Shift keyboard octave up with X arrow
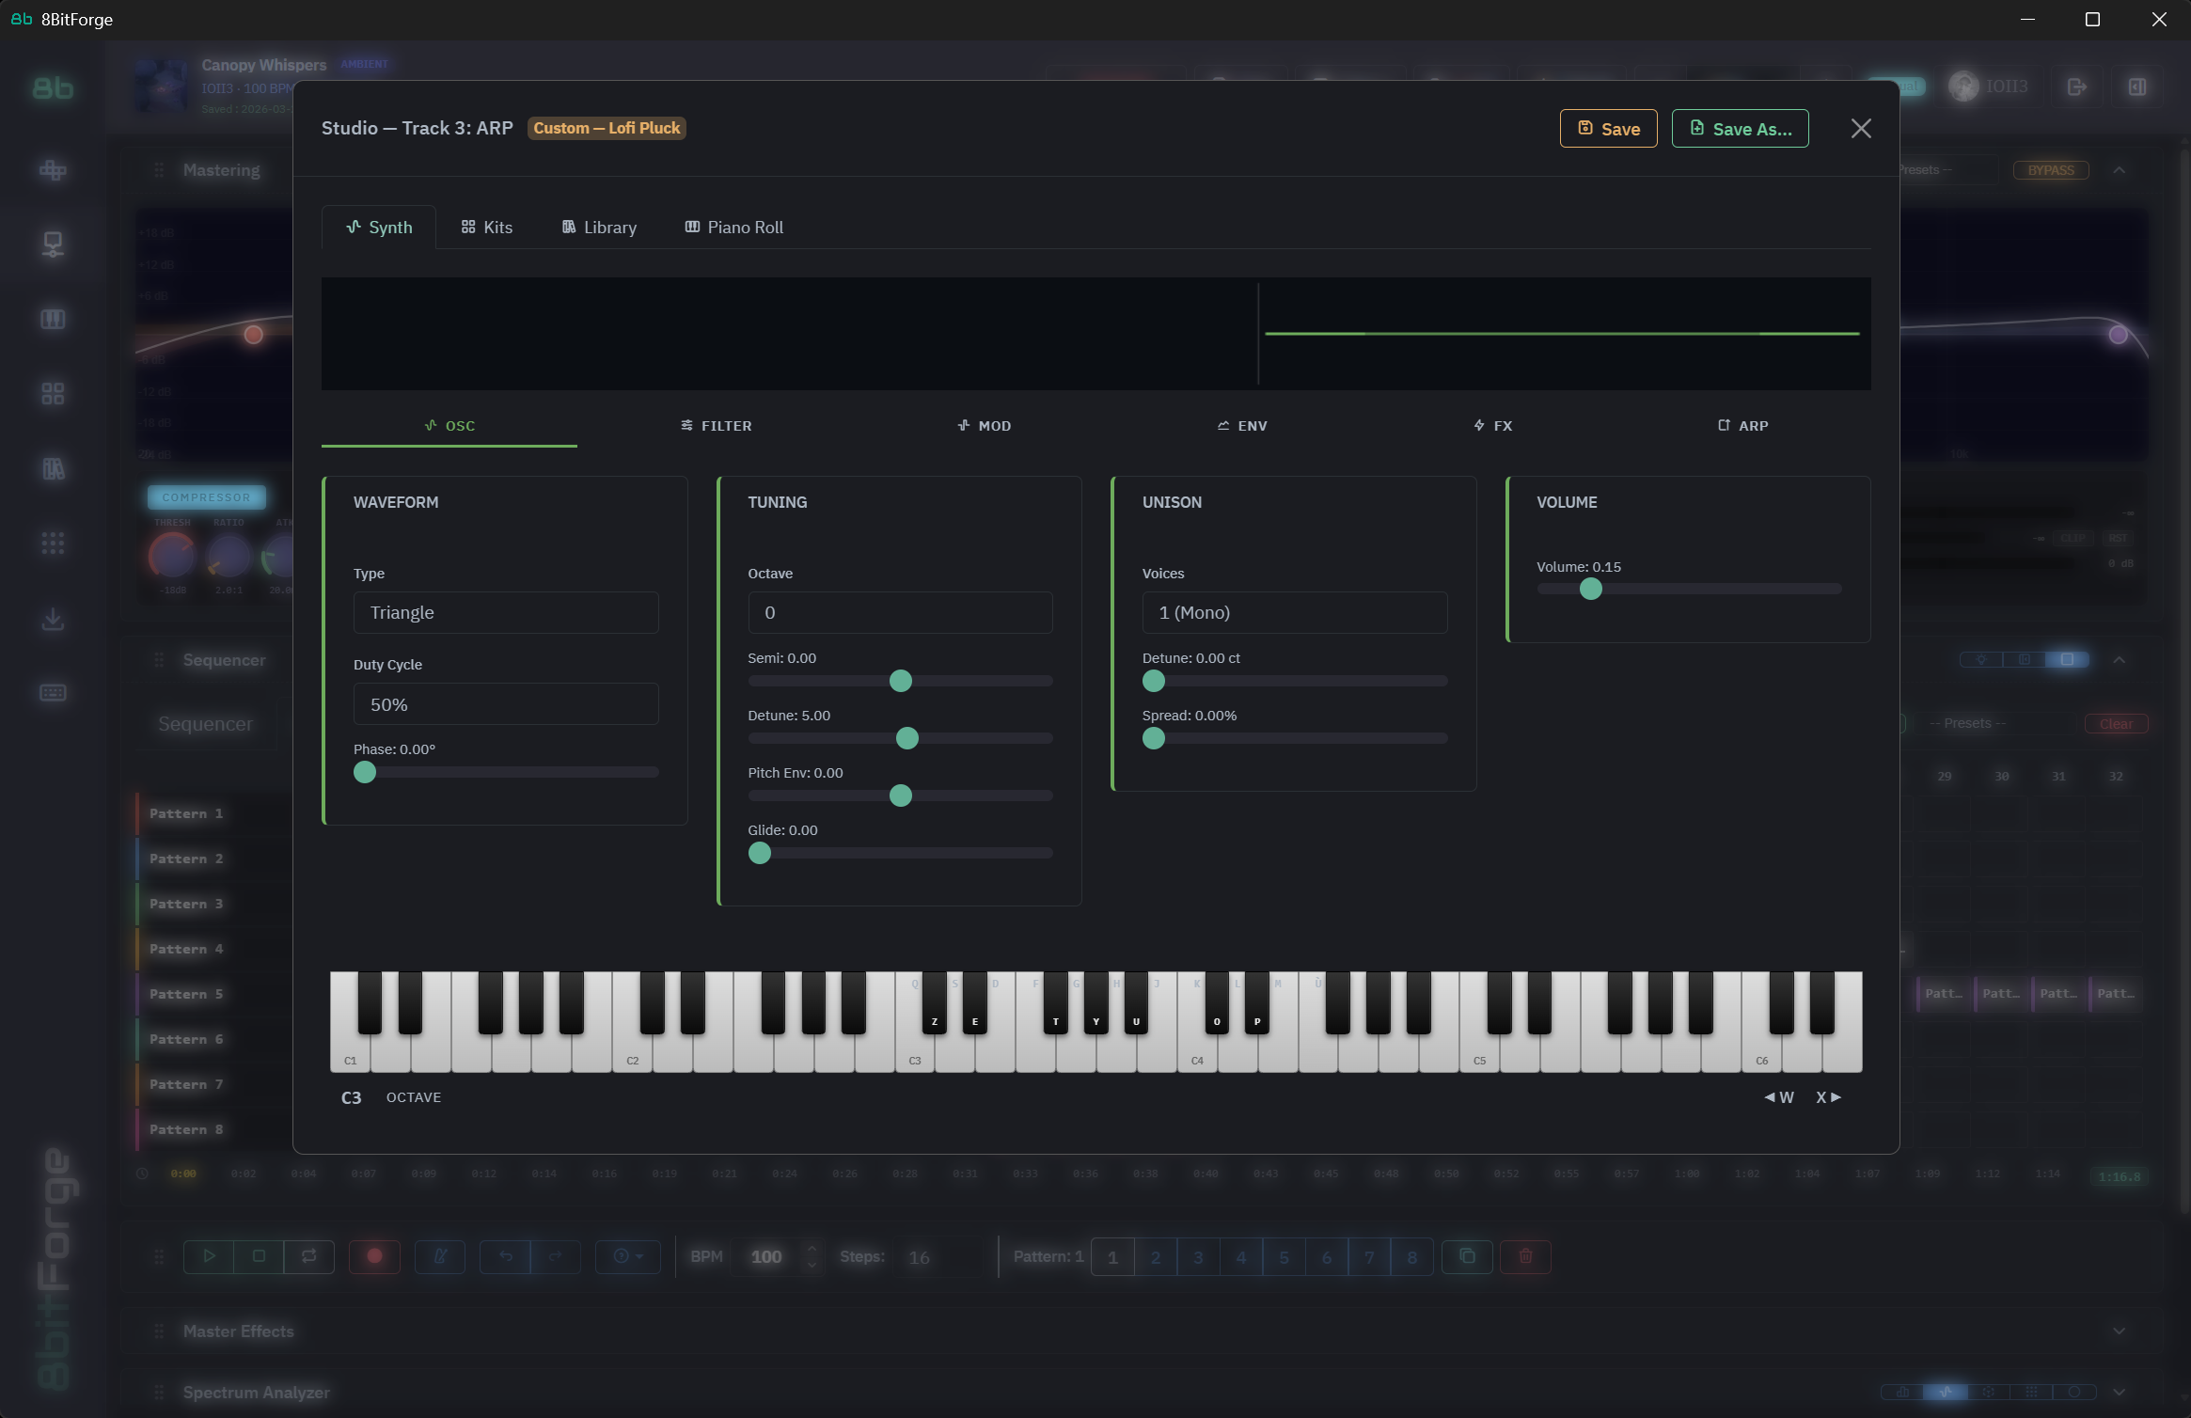The height and width of the screenshot is (1418, 2191). (1828, 1097)
